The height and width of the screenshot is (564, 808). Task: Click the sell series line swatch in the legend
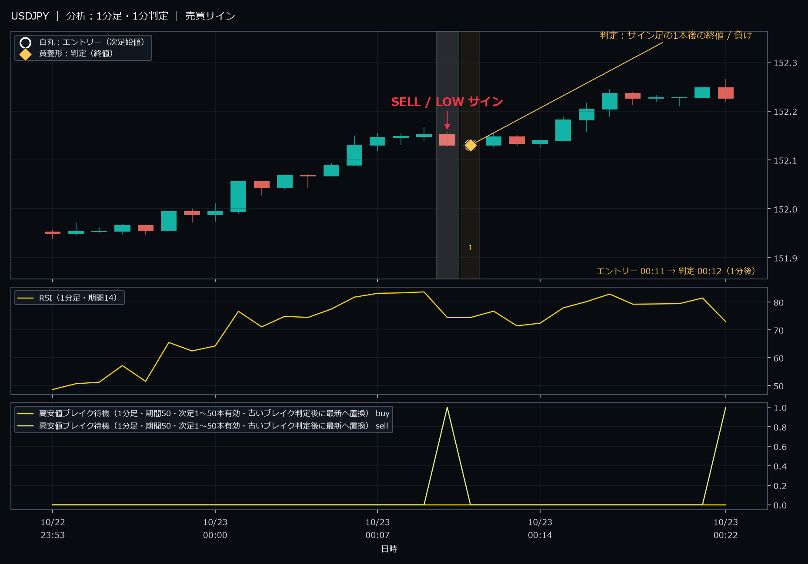25,426
